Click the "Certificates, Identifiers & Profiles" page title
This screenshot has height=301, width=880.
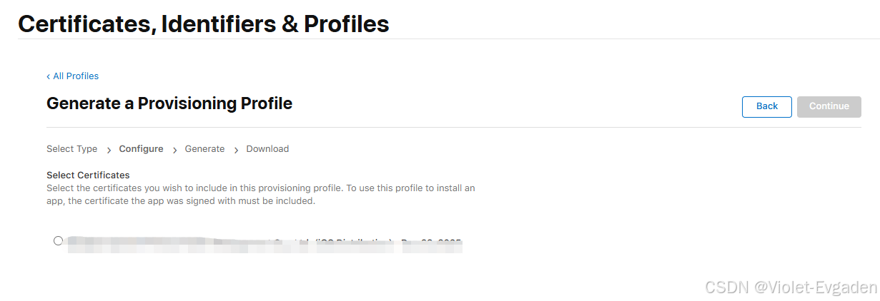[203, 24]
